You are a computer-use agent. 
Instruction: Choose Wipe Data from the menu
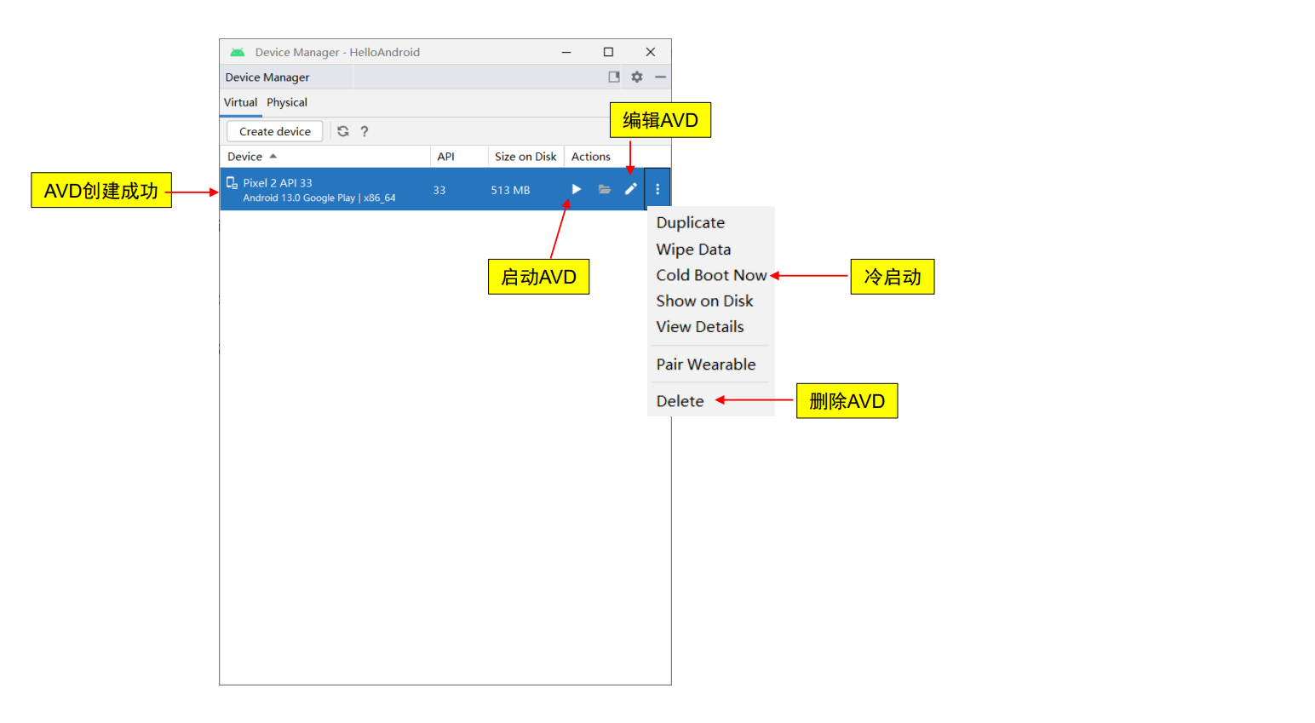coord(693,250)
